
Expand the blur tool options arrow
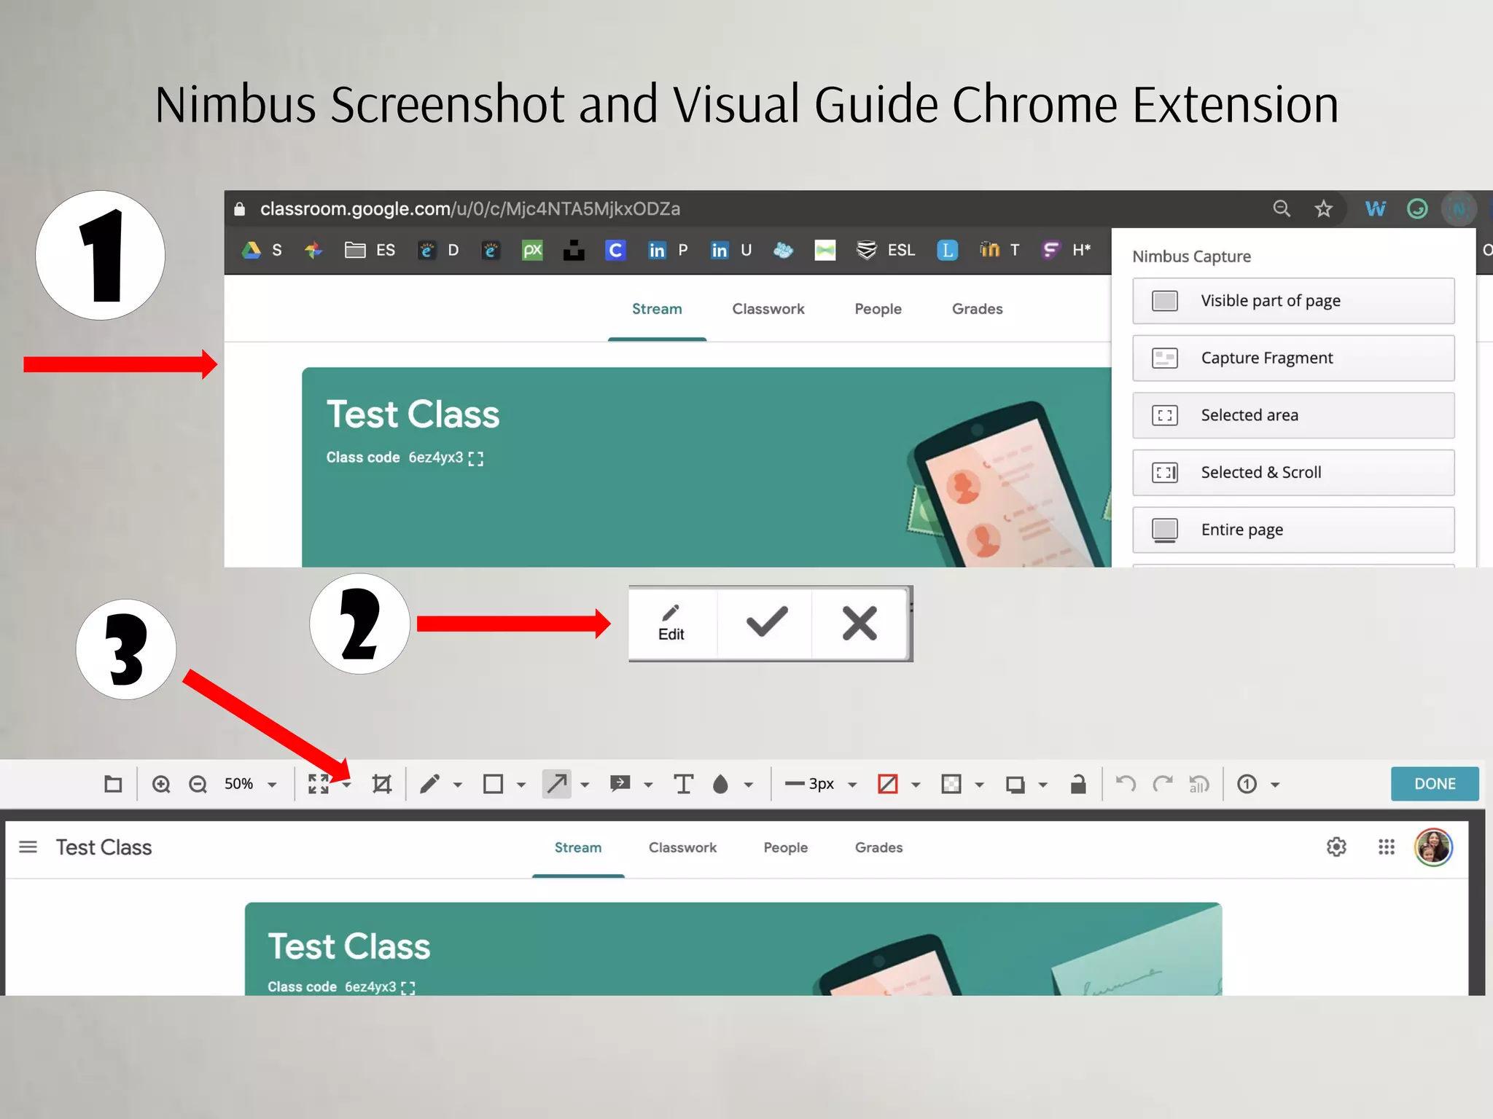click(x=748, y=785)
